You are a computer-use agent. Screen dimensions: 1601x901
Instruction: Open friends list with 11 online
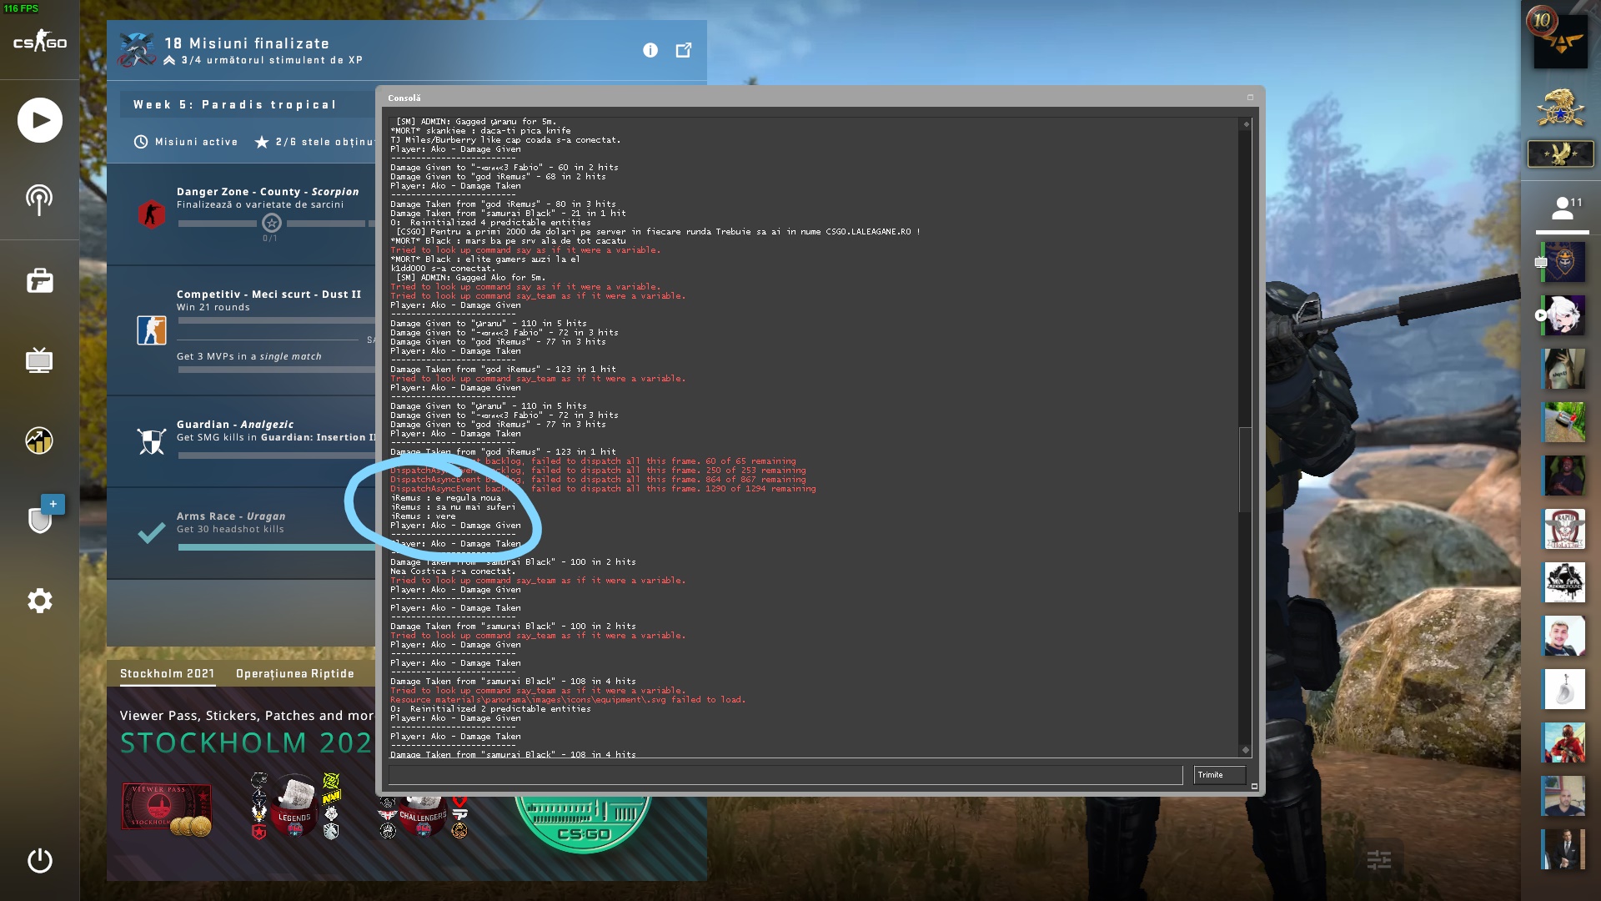pos(1562,209)
